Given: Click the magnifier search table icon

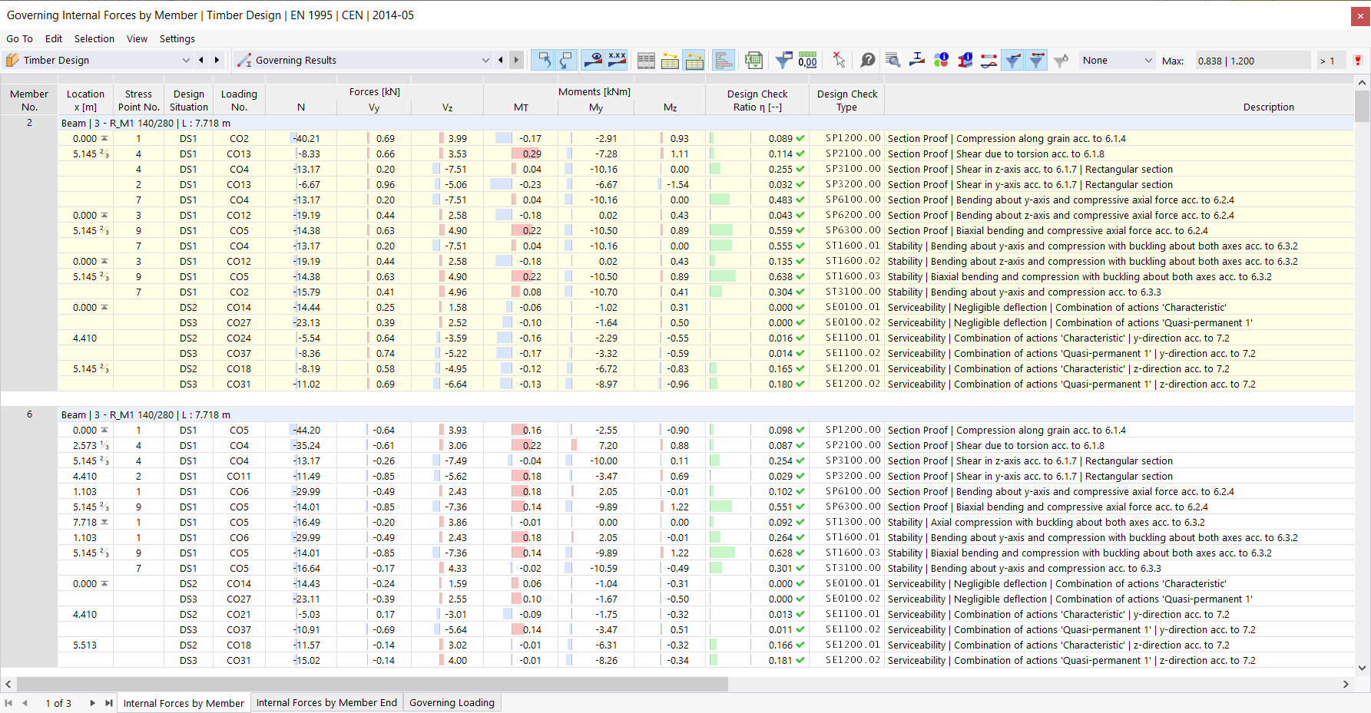Looking at the screenshot, I should [892, 60].
